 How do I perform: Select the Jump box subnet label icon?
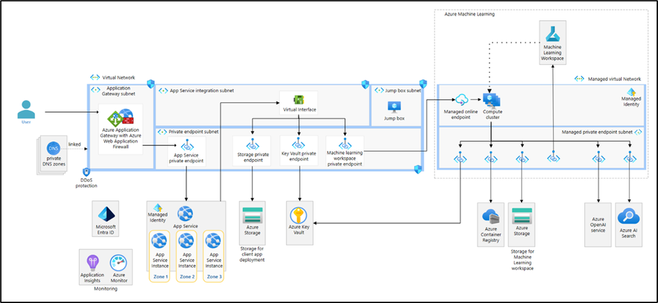click(x=379, y=90)
